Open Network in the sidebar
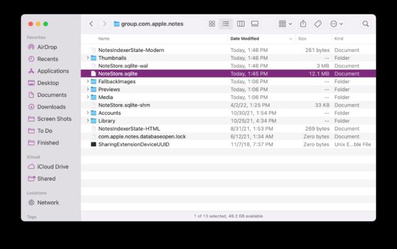The image size is (397, 249). (x=44, y=203)
